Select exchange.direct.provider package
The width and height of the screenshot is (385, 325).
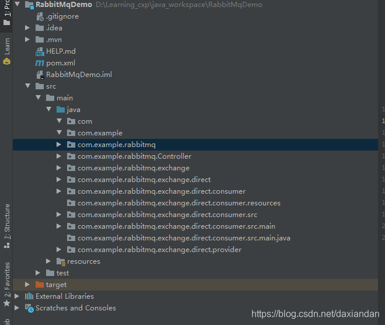160,249
